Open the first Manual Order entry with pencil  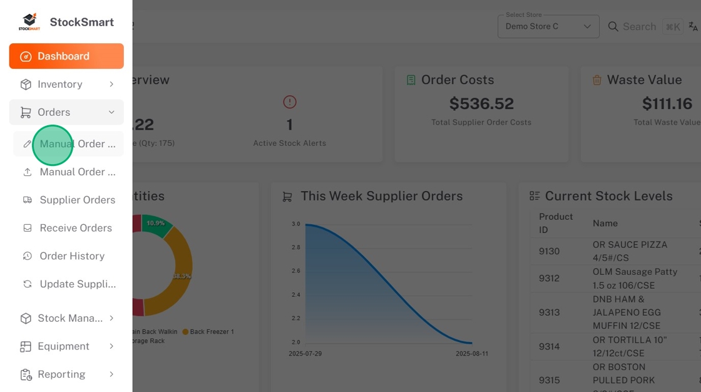point(68,143)
